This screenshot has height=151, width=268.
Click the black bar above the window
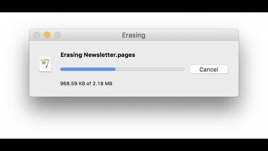click(x=134, y=6)
